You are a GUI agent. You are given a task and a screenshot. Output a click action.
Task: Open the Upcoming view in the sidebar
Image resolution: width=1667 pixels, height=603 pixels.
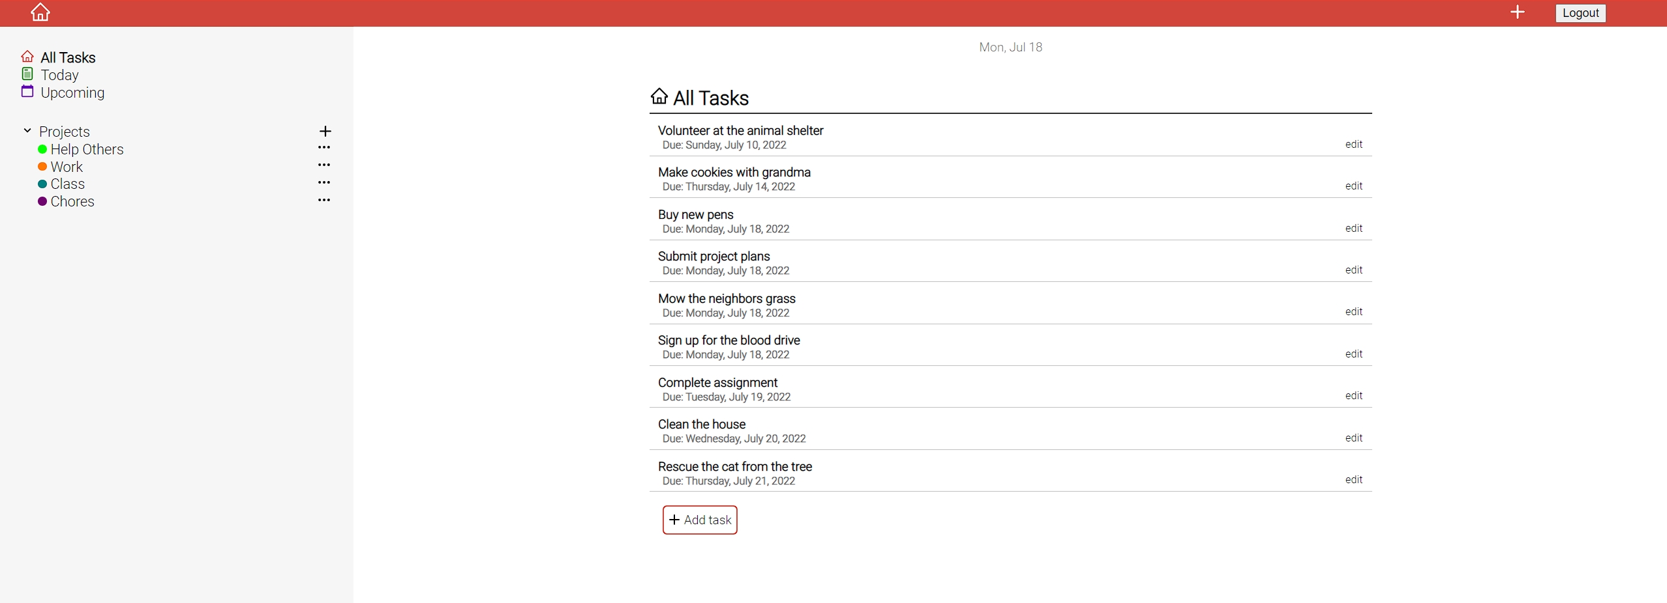(71, 92)
